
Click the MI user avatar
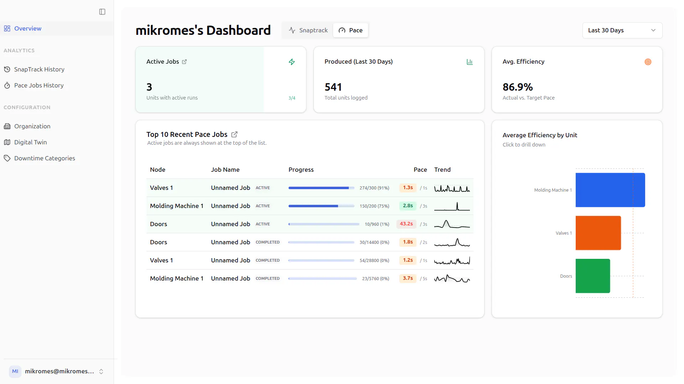[x=15, y=372]
